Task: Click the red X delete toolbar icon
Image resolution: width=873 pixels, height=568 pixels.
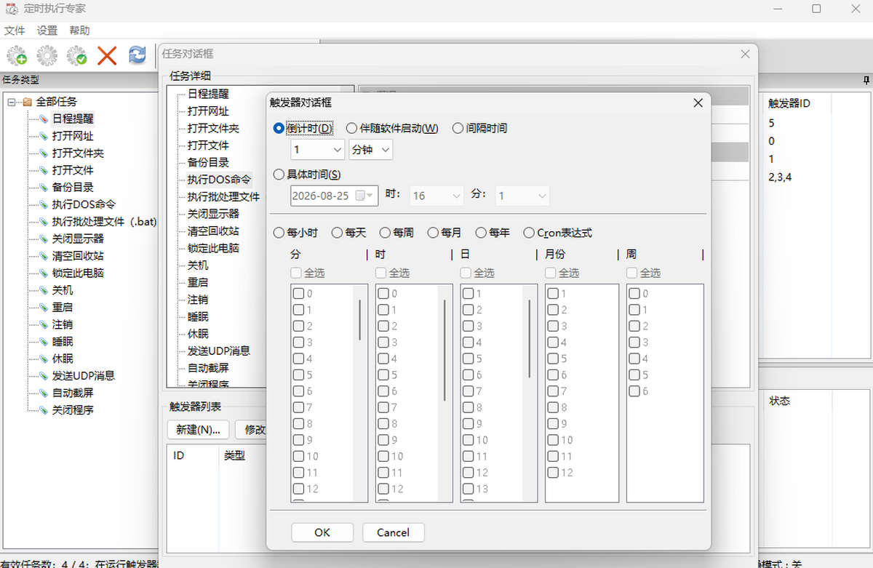Action: click(107, 55)
